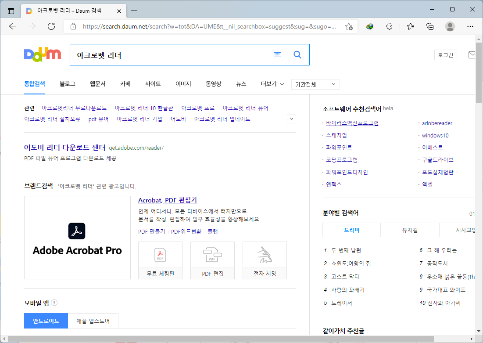Screen dimensions: 483x343
Task: Click the 플랜 link
Action: (212, 231)
